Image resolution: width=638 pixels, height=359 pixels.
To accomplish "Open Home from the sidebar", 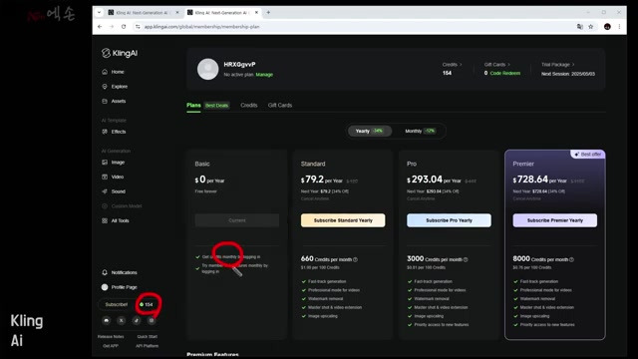I will coord(114,72).
